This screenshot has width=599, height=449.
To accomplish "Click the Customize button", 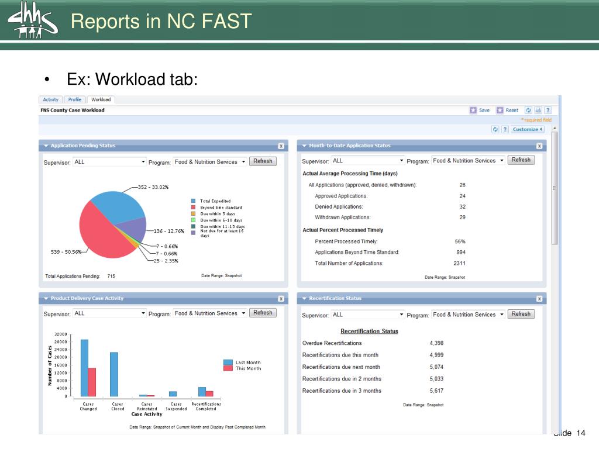I will (528, 129).
